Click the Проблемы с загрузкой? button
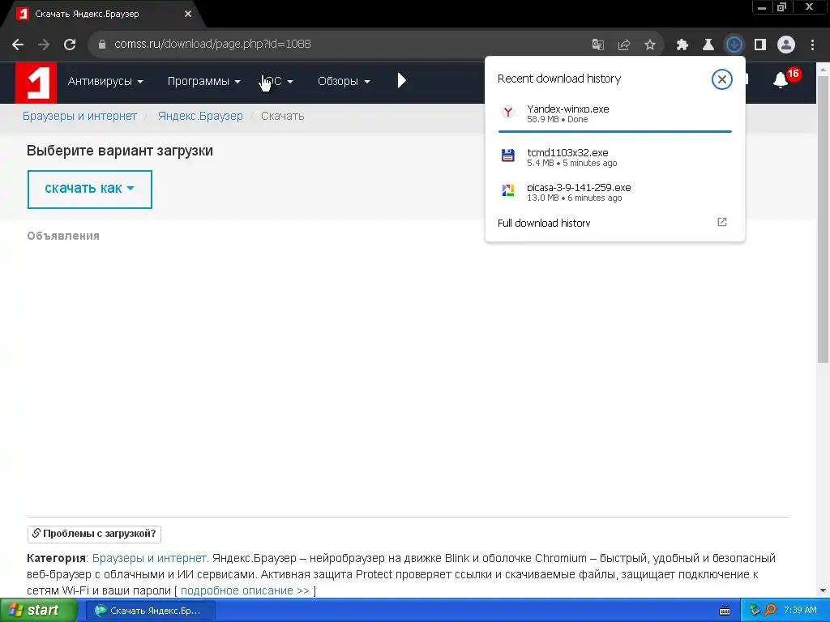 [x=94, y=534]
